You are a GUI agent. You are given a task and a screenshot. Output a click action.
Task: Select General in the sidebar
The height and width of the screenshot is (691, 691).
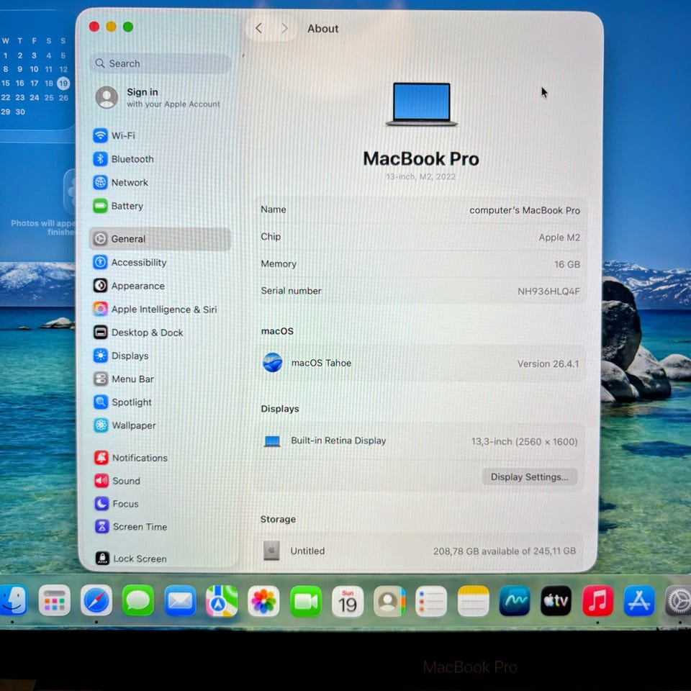coord(160,239)
